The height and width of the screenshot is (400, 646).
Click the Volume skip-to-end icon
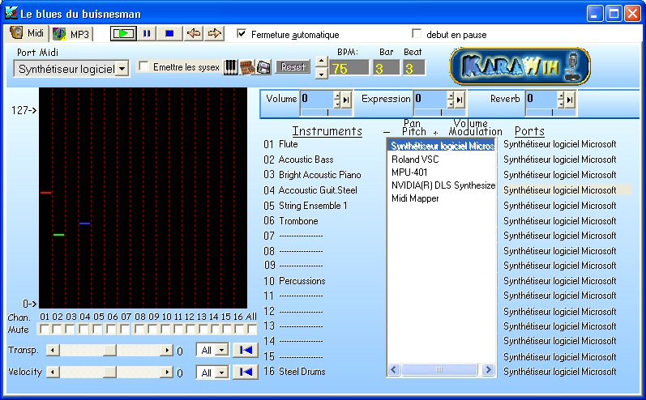347,99
